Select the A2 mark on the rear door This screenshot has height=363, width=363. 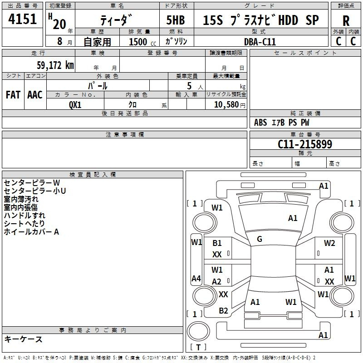coord(216,282)
